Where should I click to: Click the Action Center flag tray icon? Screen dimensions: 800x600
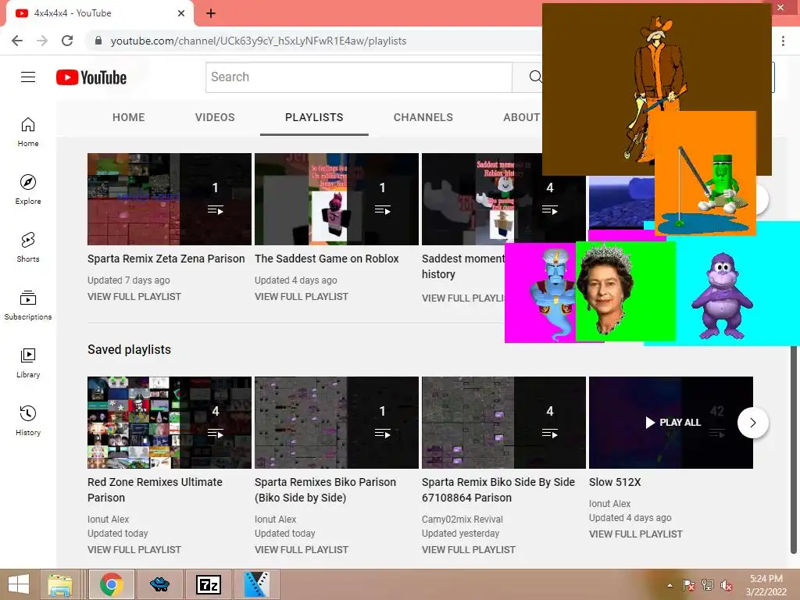coord(689,585)
